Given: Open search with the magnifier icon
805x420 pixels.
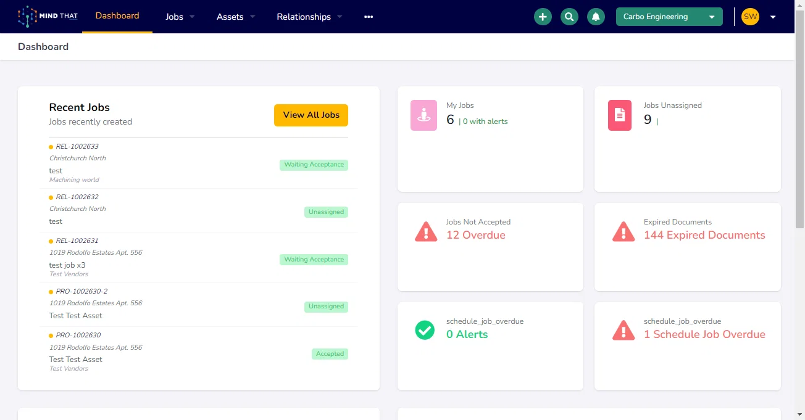Looking at the screenshot, I should (569, 17).
